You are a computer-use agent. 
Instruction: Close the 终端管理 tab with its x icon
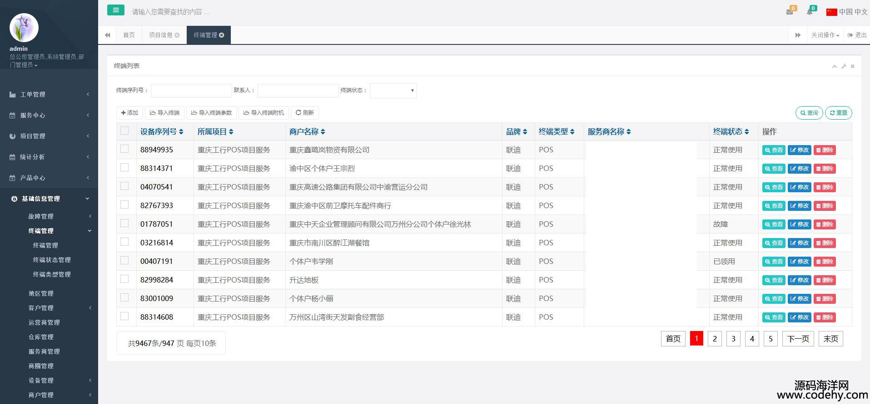222,35
